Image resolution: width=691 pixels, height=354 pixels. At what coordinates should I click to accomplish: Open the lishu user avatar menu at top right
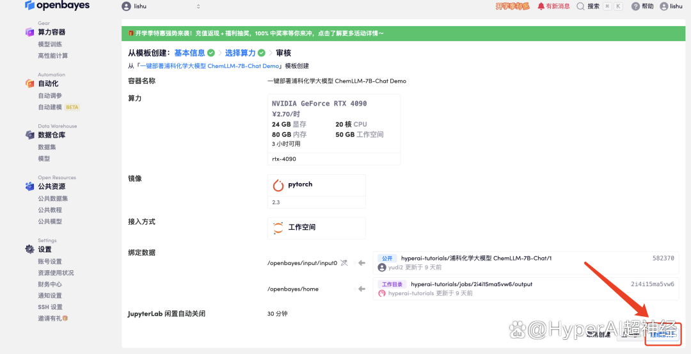[x=663, y=6]
